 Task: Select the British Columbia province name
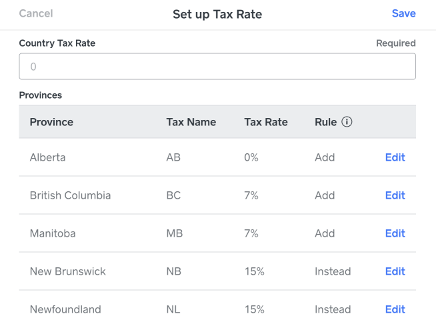[70, 195]
